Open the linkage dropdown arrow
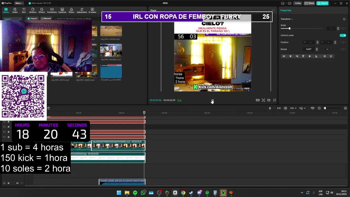 [296, 108]
